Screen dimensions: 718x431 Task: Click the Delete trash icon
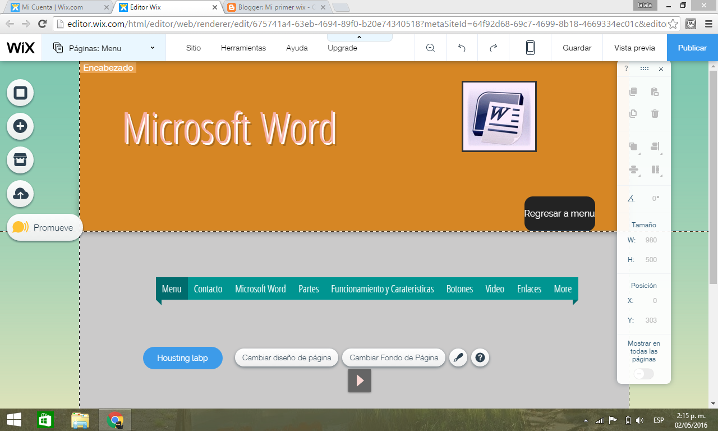(655, 113)
